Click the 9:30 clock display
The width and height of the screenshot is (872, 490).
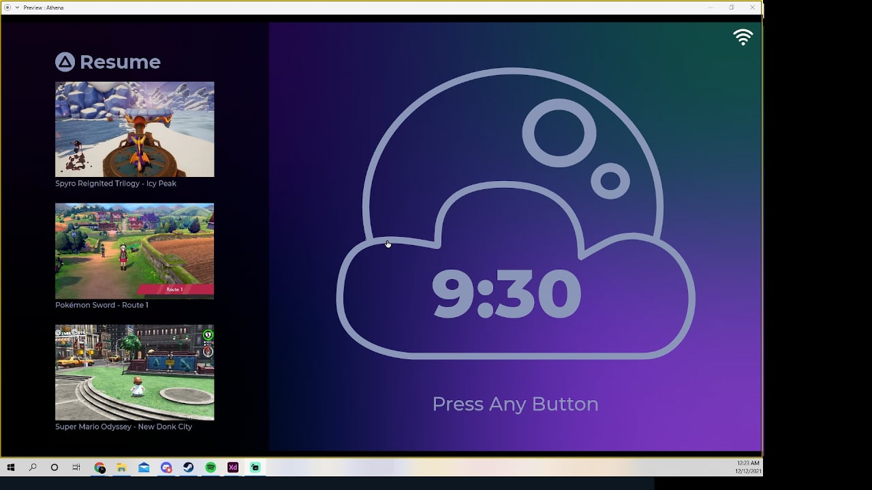pos(506,294)
